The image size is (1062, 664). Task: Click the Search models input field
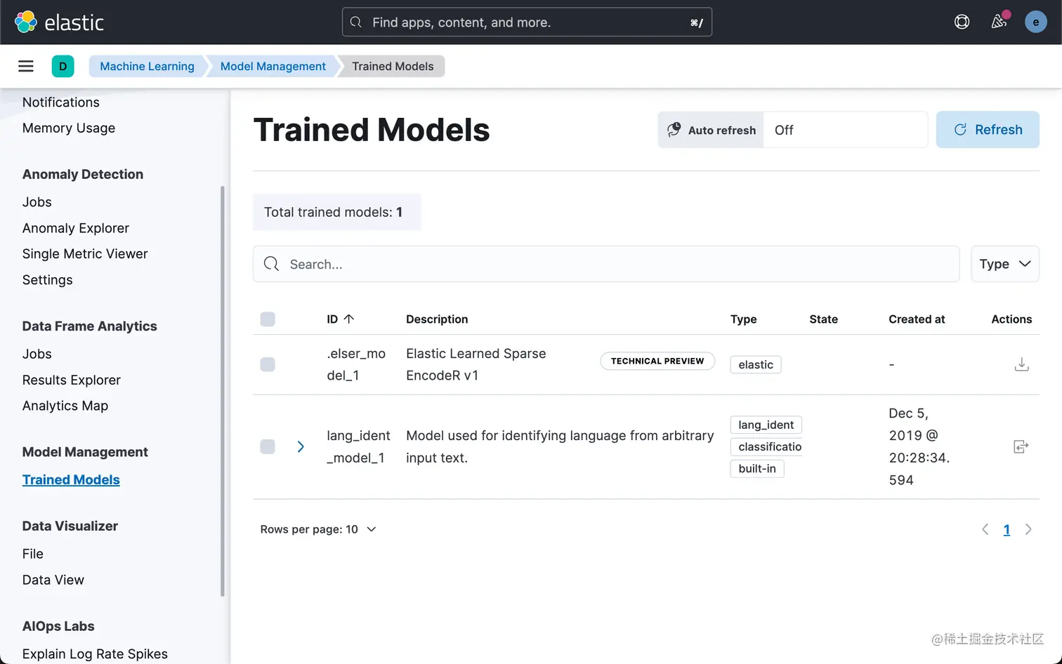point(606,264)
